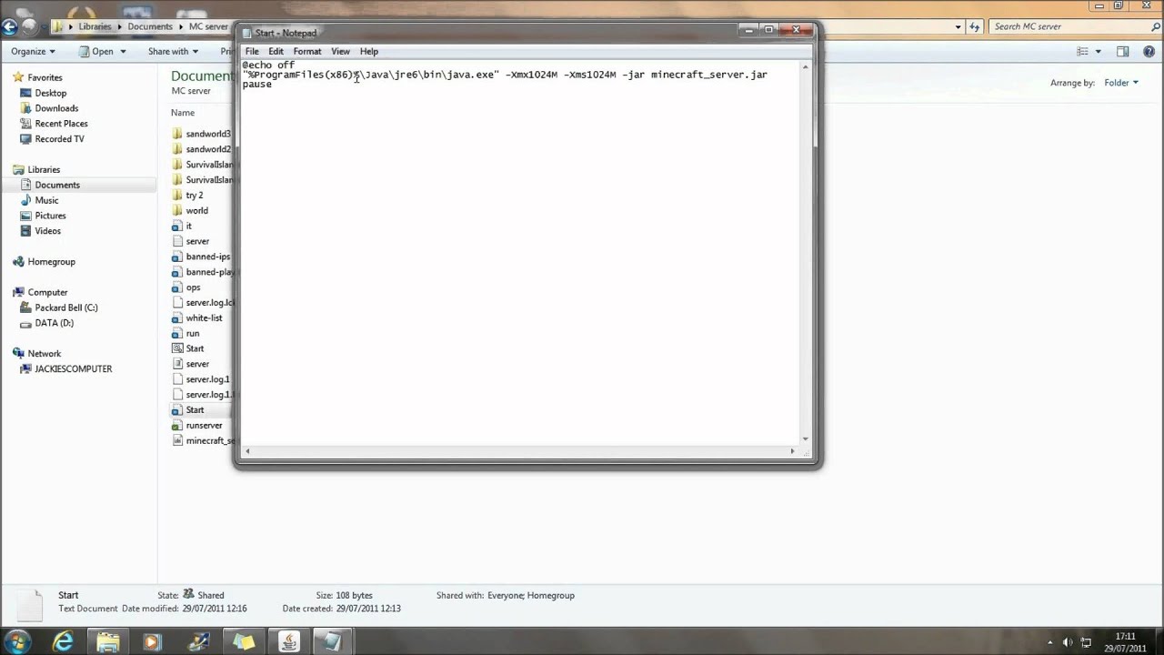This screenshot has width=1164, height=655.
Task: Open Homegroup in the navigation pane
Action: point(51,262)
